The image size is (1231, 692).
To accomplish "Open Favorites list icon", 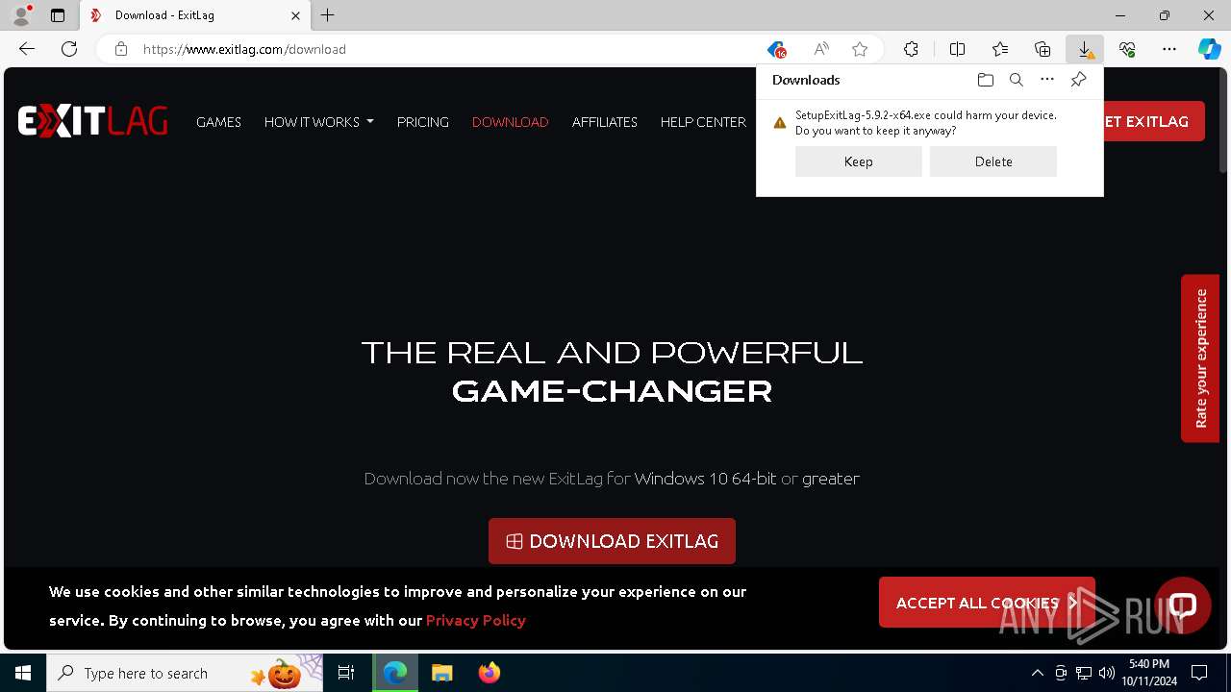I will click(1000, 49).
